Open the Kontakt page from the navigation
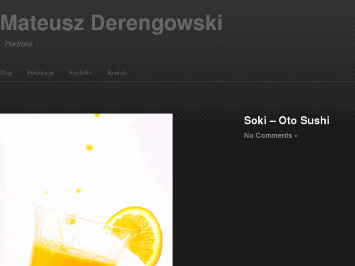This screenshot has width=355, height=266. [x=117, y=73]
